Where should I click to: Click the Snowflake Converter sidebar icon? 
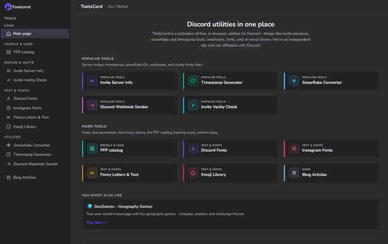coord(8,145)
